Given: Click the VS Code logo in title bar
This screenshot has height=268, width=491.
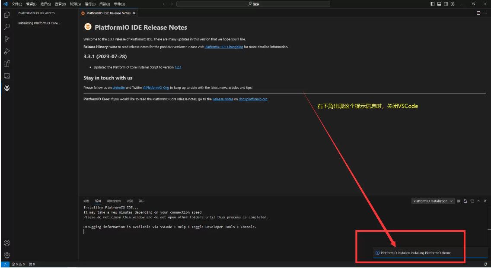Looking at the screenshot, I should point(5,4).
